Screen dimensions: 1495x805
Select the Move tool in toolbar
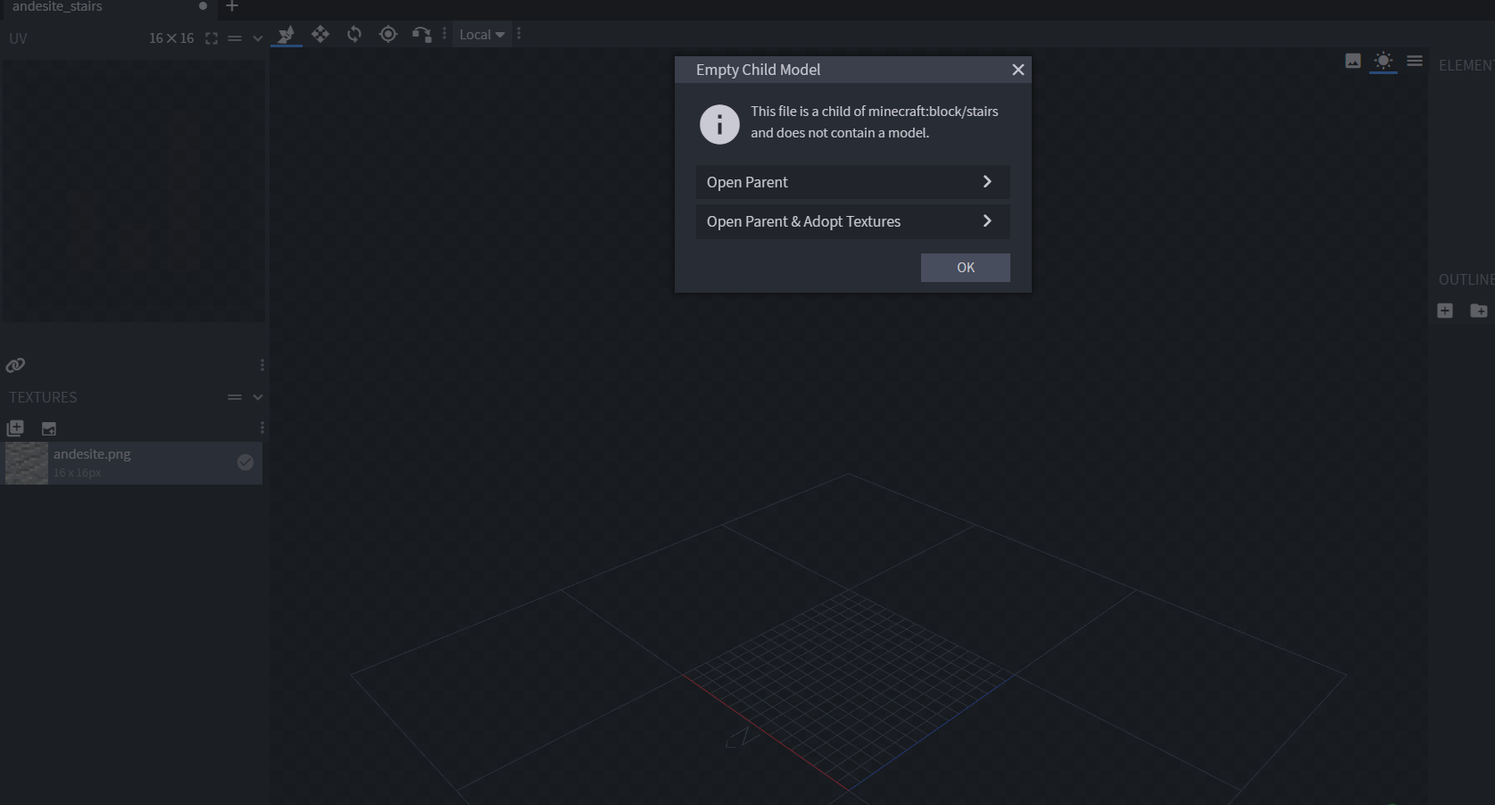[x=286, y=35]
